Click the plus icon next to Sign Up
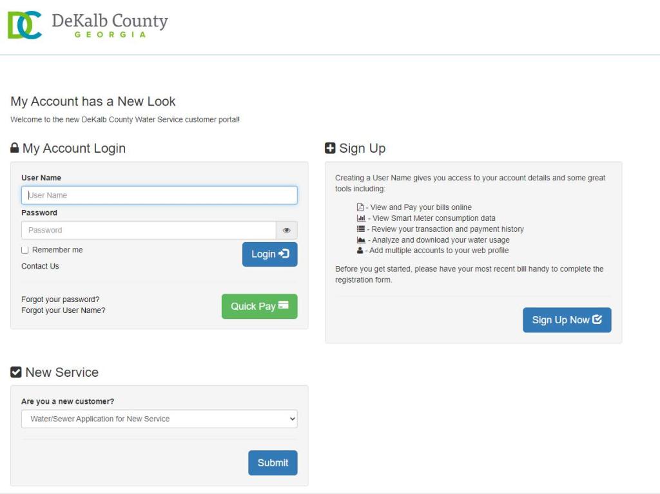The height and width of the screenshot is (494, 660). (332, 147)
